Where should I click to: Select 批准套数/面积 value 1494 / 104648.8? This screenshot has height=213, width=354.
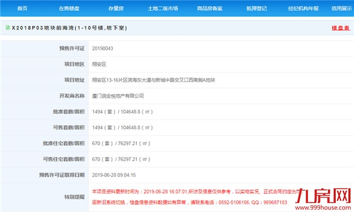point(122,112)
